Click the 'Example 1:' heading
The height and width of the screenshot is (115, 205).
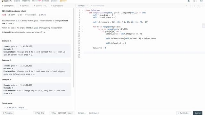6,41
